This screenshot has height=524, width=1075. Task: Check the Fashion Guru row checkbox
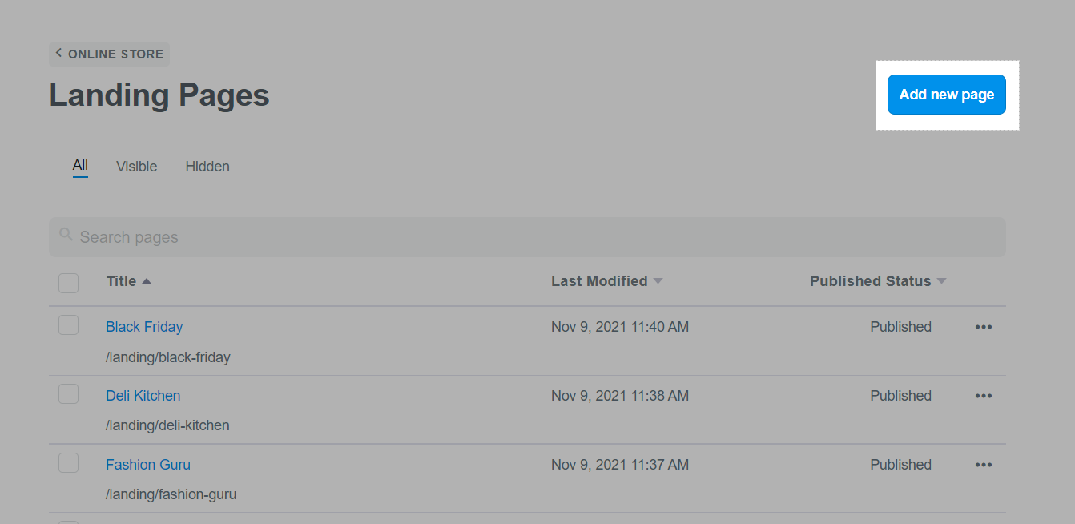coord(69,463)
